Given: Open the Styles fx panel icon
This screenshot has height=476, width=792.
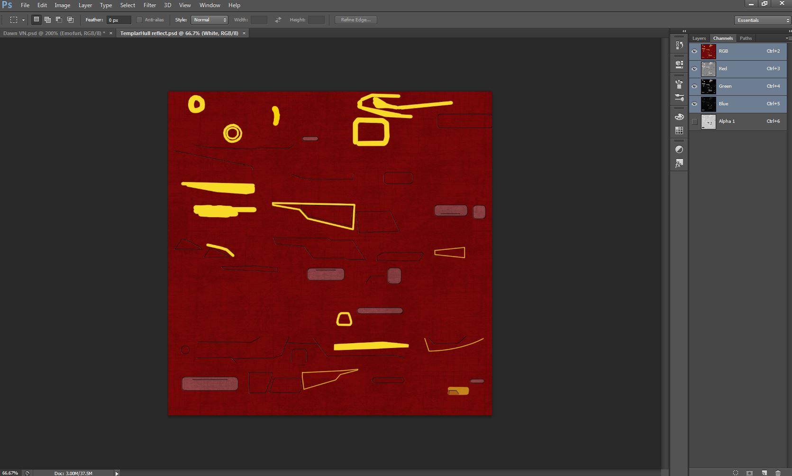Looking at the screenshot, I should point(679,164).
